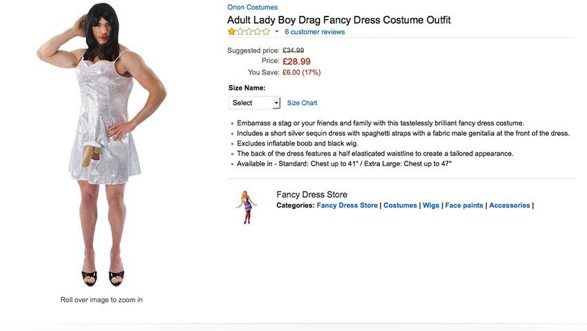The width and height of the screenshot is (587, 331).
Task: Open the Accessories category
Action: [510, 205]
